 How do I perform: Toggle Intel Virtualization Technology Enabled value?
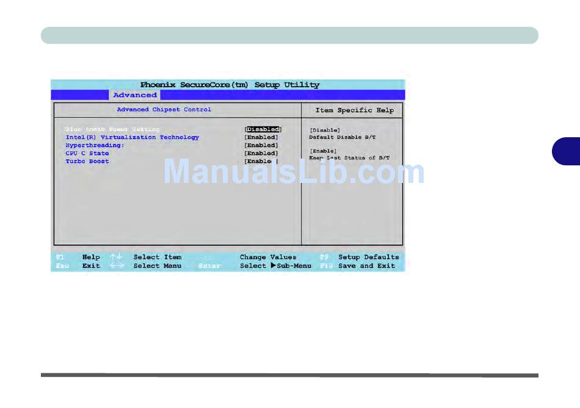[261, 137]
